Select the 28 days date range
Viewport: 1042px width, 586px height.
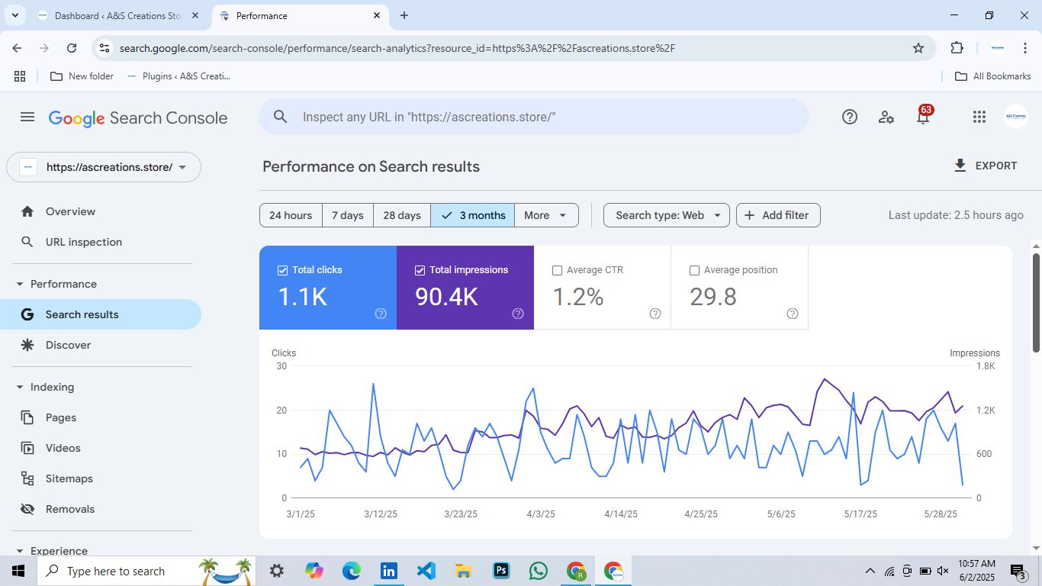(x=402, y=215)
